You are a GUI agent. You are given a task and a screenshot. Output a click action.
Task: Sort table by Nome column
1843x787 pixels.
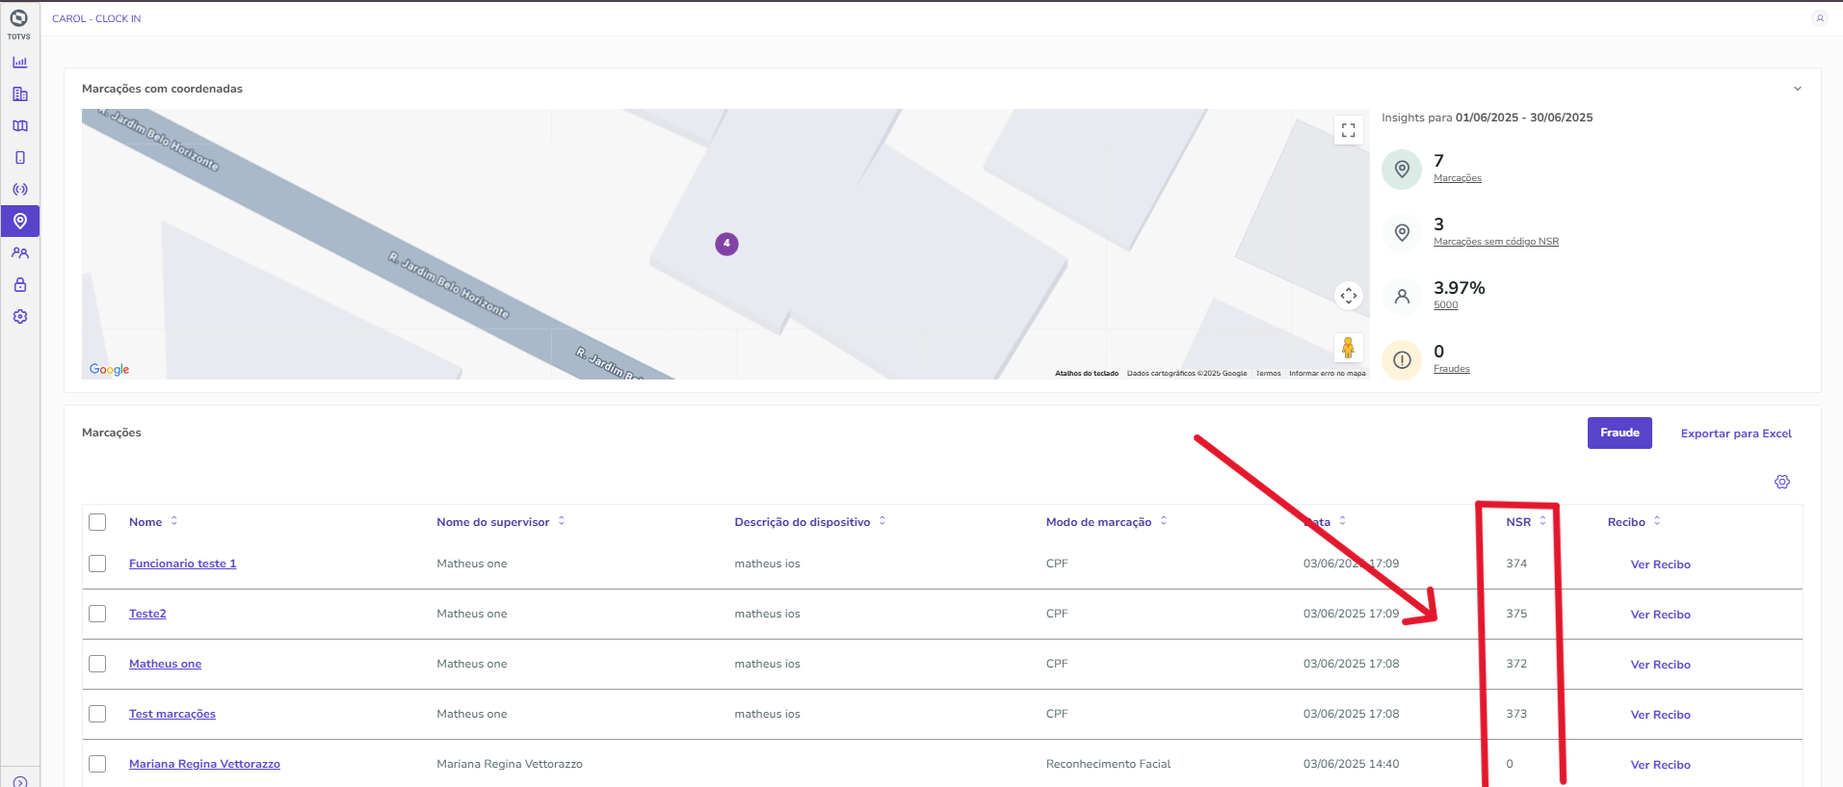pos(146,522)
